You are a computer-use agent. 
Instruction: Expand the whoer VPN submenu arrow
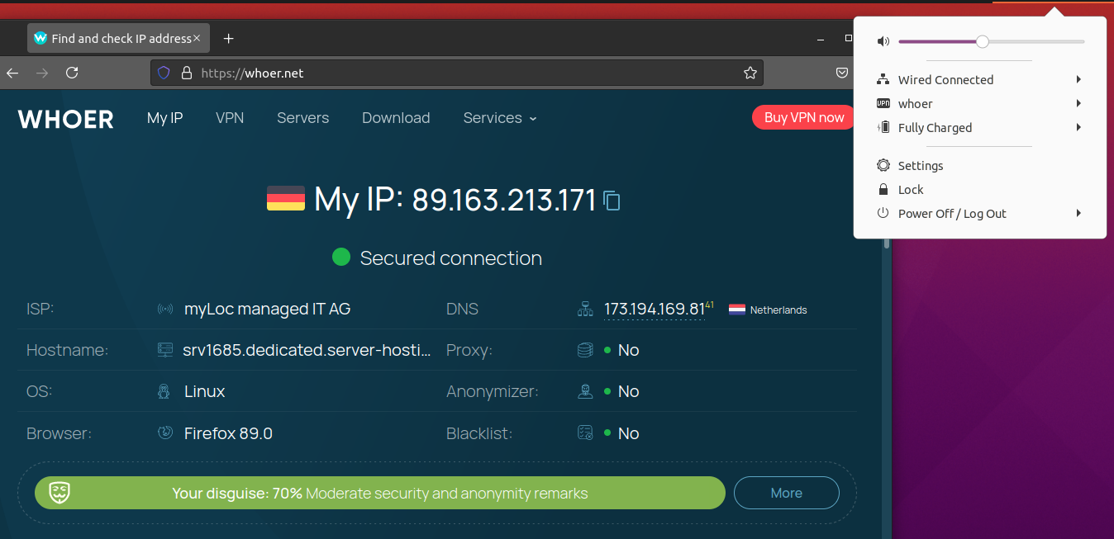click(1079, 103)
